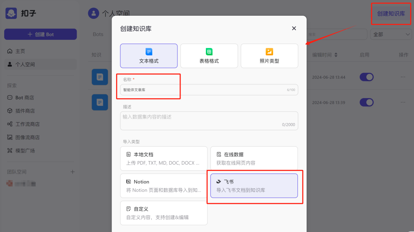Image resolution: width=414 pixels, height=232 pixels.
Task: Open 工作流商店 in the sidebar
Action: pyautogui.click(x=23, y=124)
